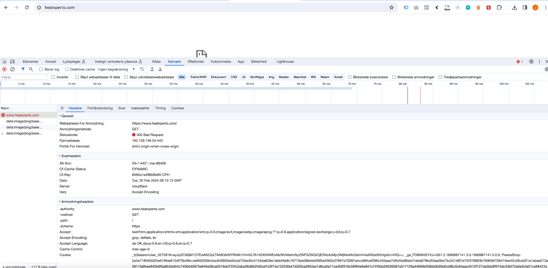Clear the network log
Image resolution: width=548 pixels, height=268 pixels.
[x=12, y=69]
